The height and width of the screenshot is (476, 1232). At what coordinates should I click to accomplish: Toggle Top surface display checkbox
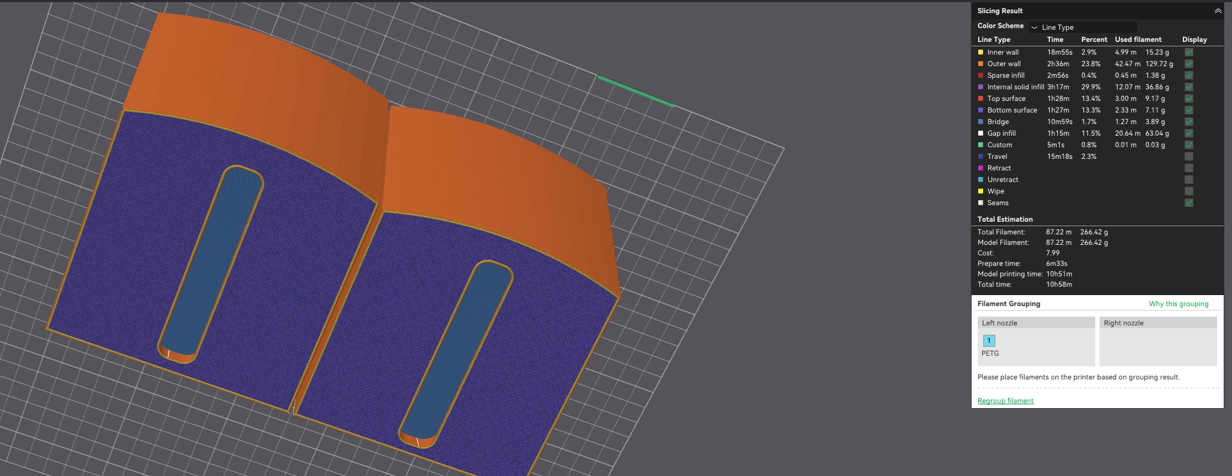tap(1189, 99)
